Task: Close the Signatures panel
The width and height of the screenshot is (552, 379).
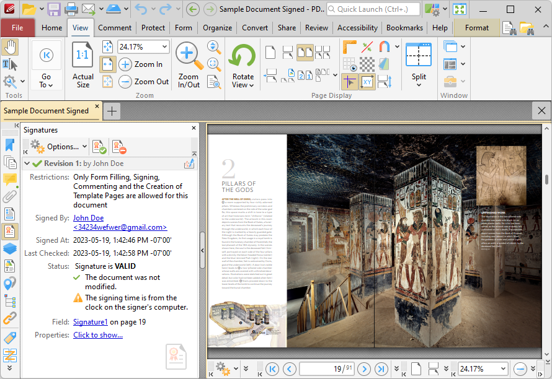Action: [x=194, y=128]
